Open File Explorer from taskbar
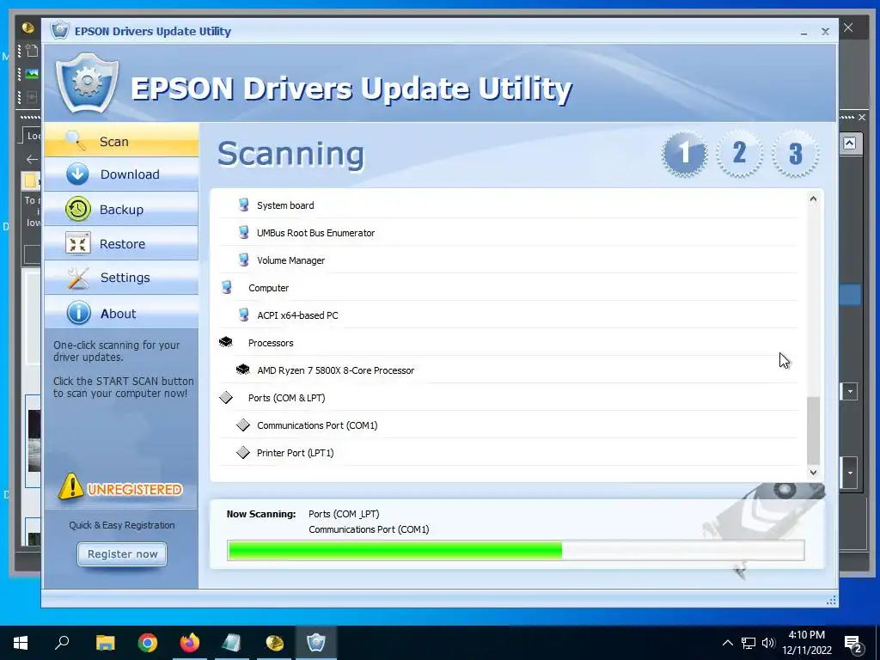The image size is (880, 660). [105, 643]
